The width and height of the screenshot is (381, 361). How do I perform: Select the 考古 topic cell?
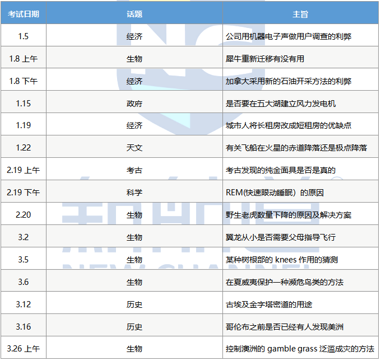(134, 170)
